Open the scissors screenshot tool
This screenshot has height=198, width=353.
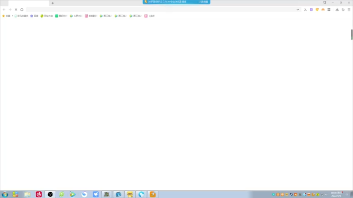pyautogui.click(x=305, y=10)
